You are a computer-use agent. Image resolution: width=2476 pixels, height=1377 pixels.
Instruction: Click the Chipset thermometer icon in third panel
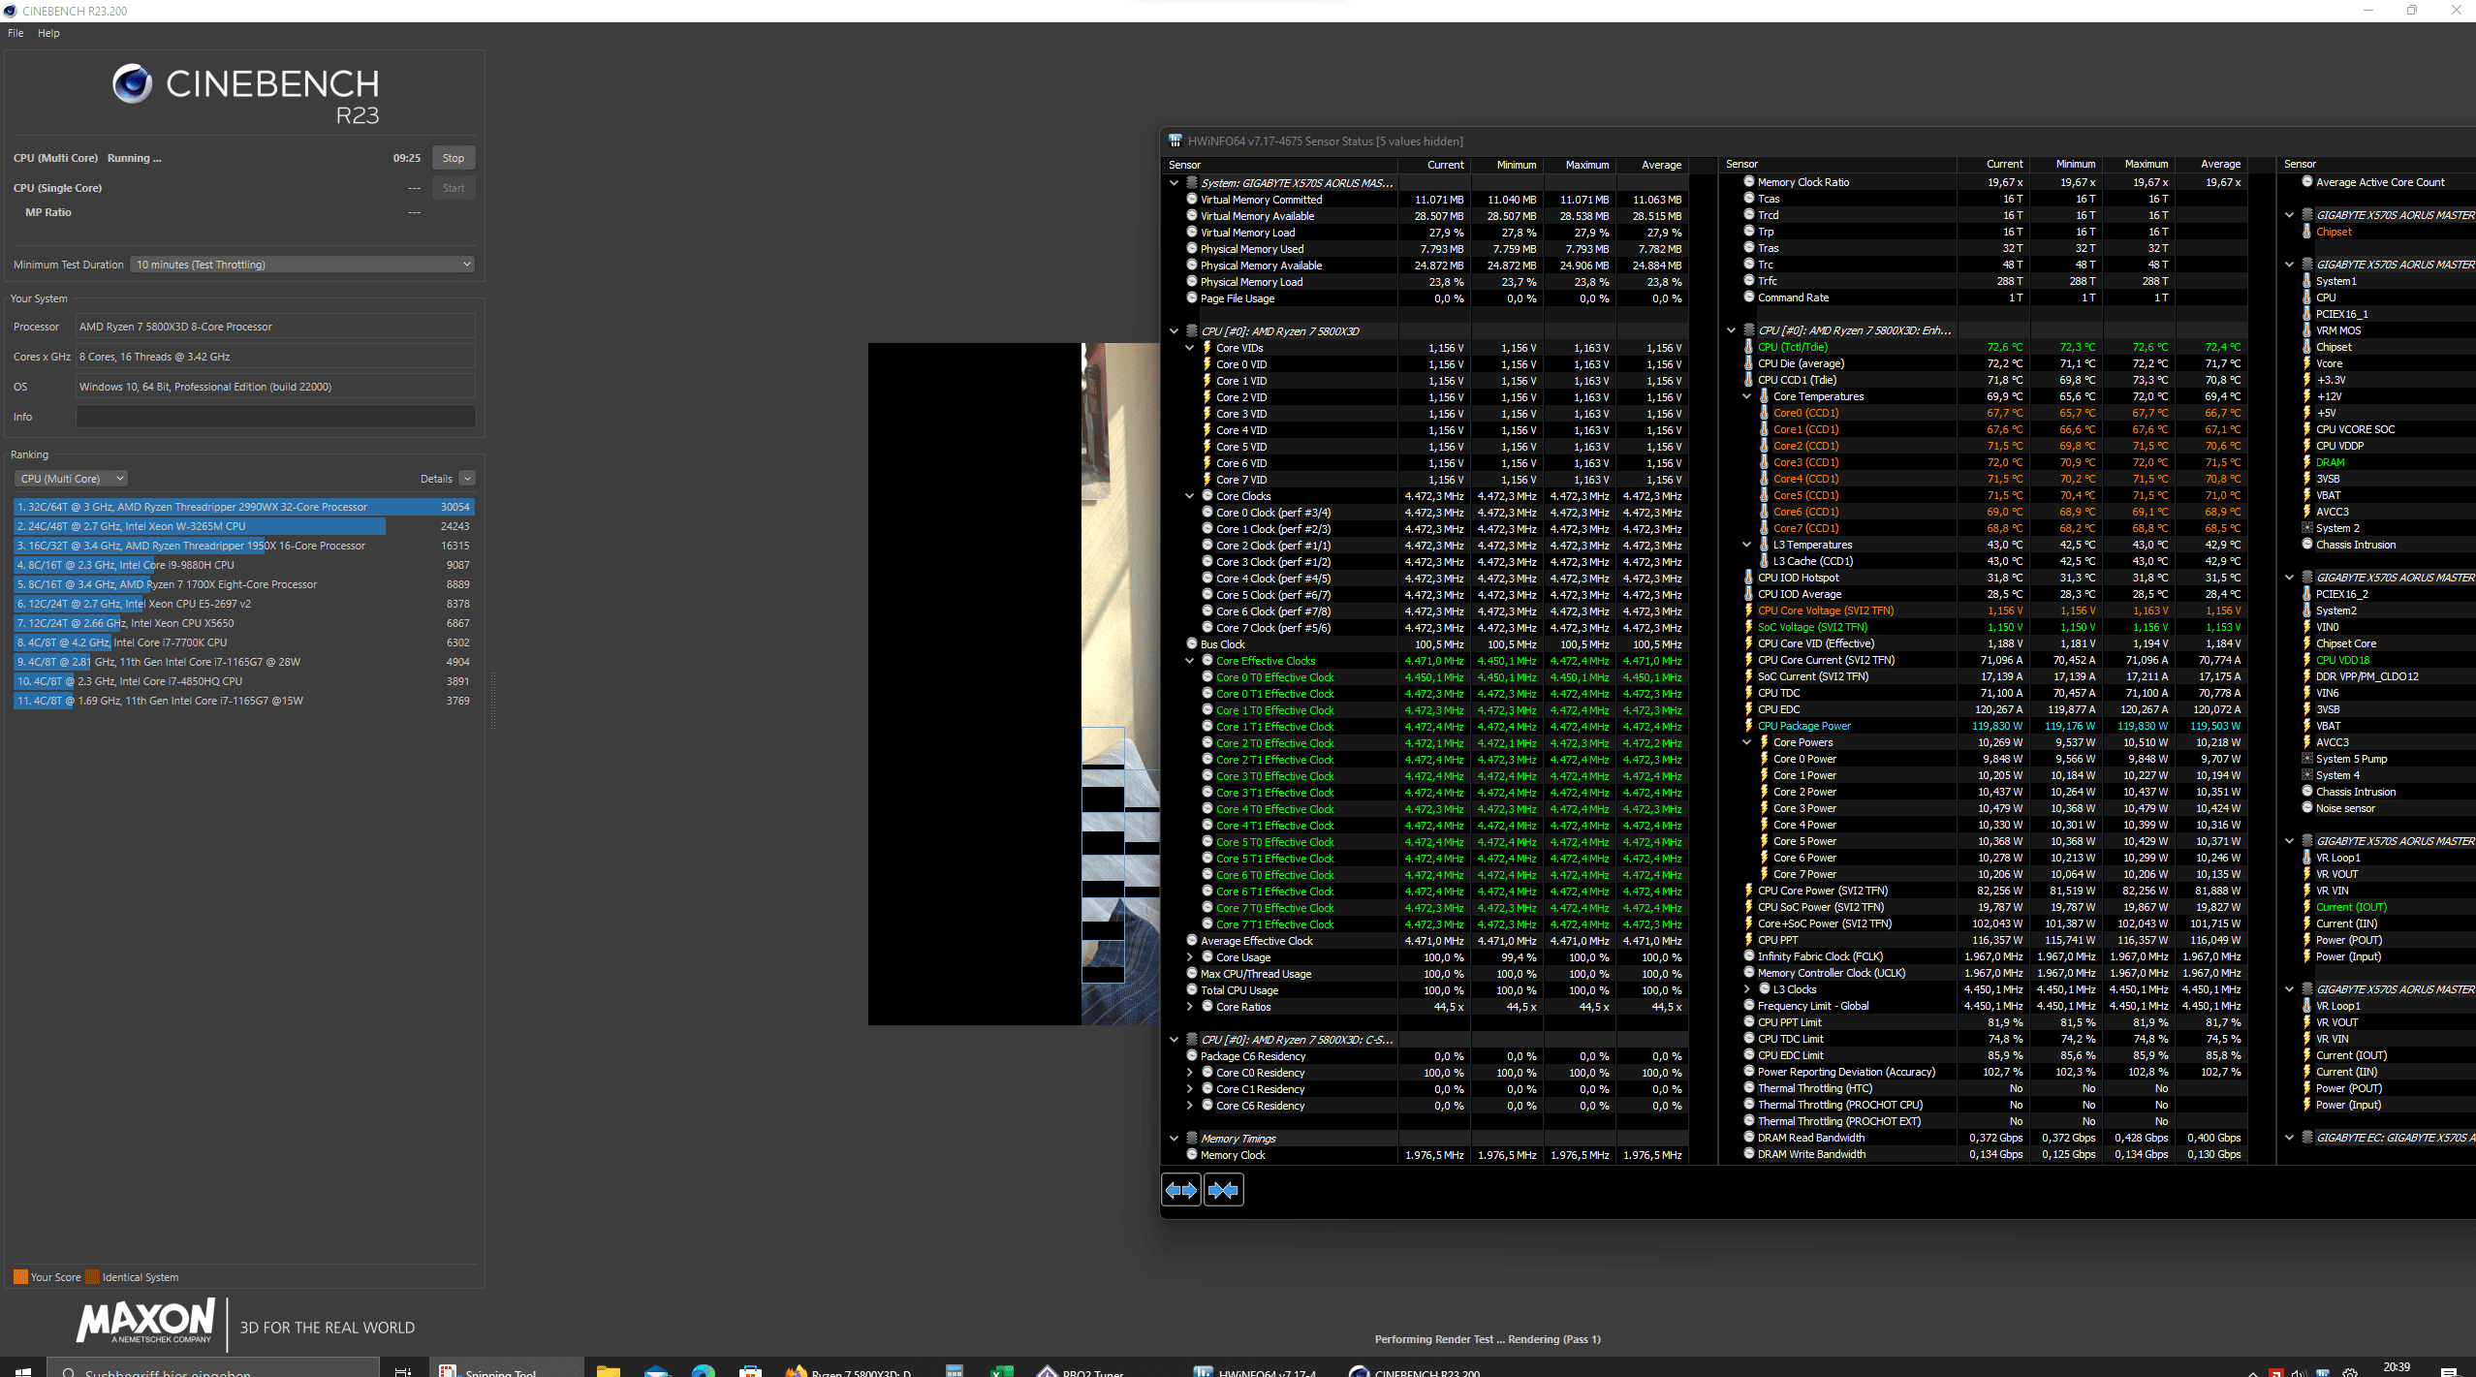click(x=2307, y=232)
